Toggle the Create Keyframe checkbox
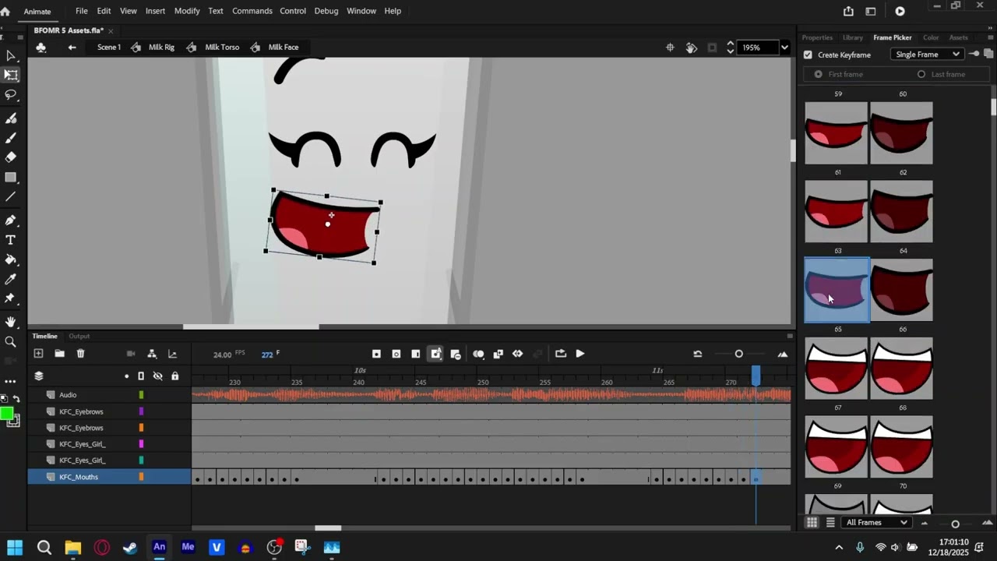 click(808, 55)
